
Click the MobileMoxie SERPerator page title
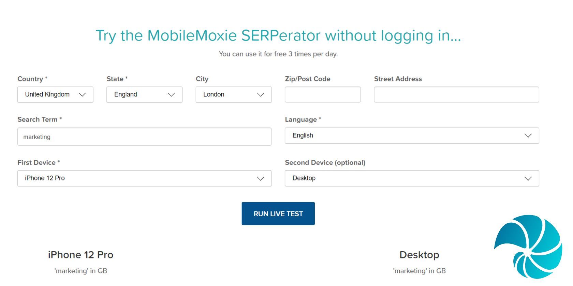click(x=278, y=36)
